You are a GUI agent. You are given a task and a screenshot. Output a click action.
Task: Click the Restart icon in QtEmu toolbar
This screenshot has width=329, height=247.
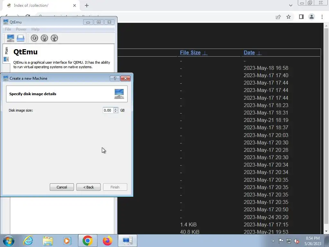pos(54,38)
